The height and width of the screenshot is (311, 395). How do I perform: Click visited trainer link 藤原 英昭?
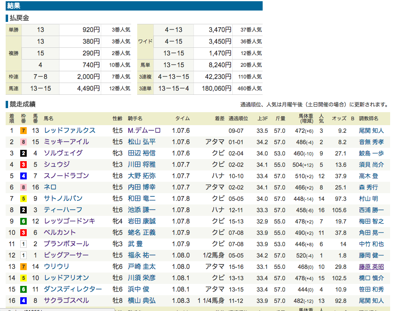pyautogui.click(x=371, y=267)
